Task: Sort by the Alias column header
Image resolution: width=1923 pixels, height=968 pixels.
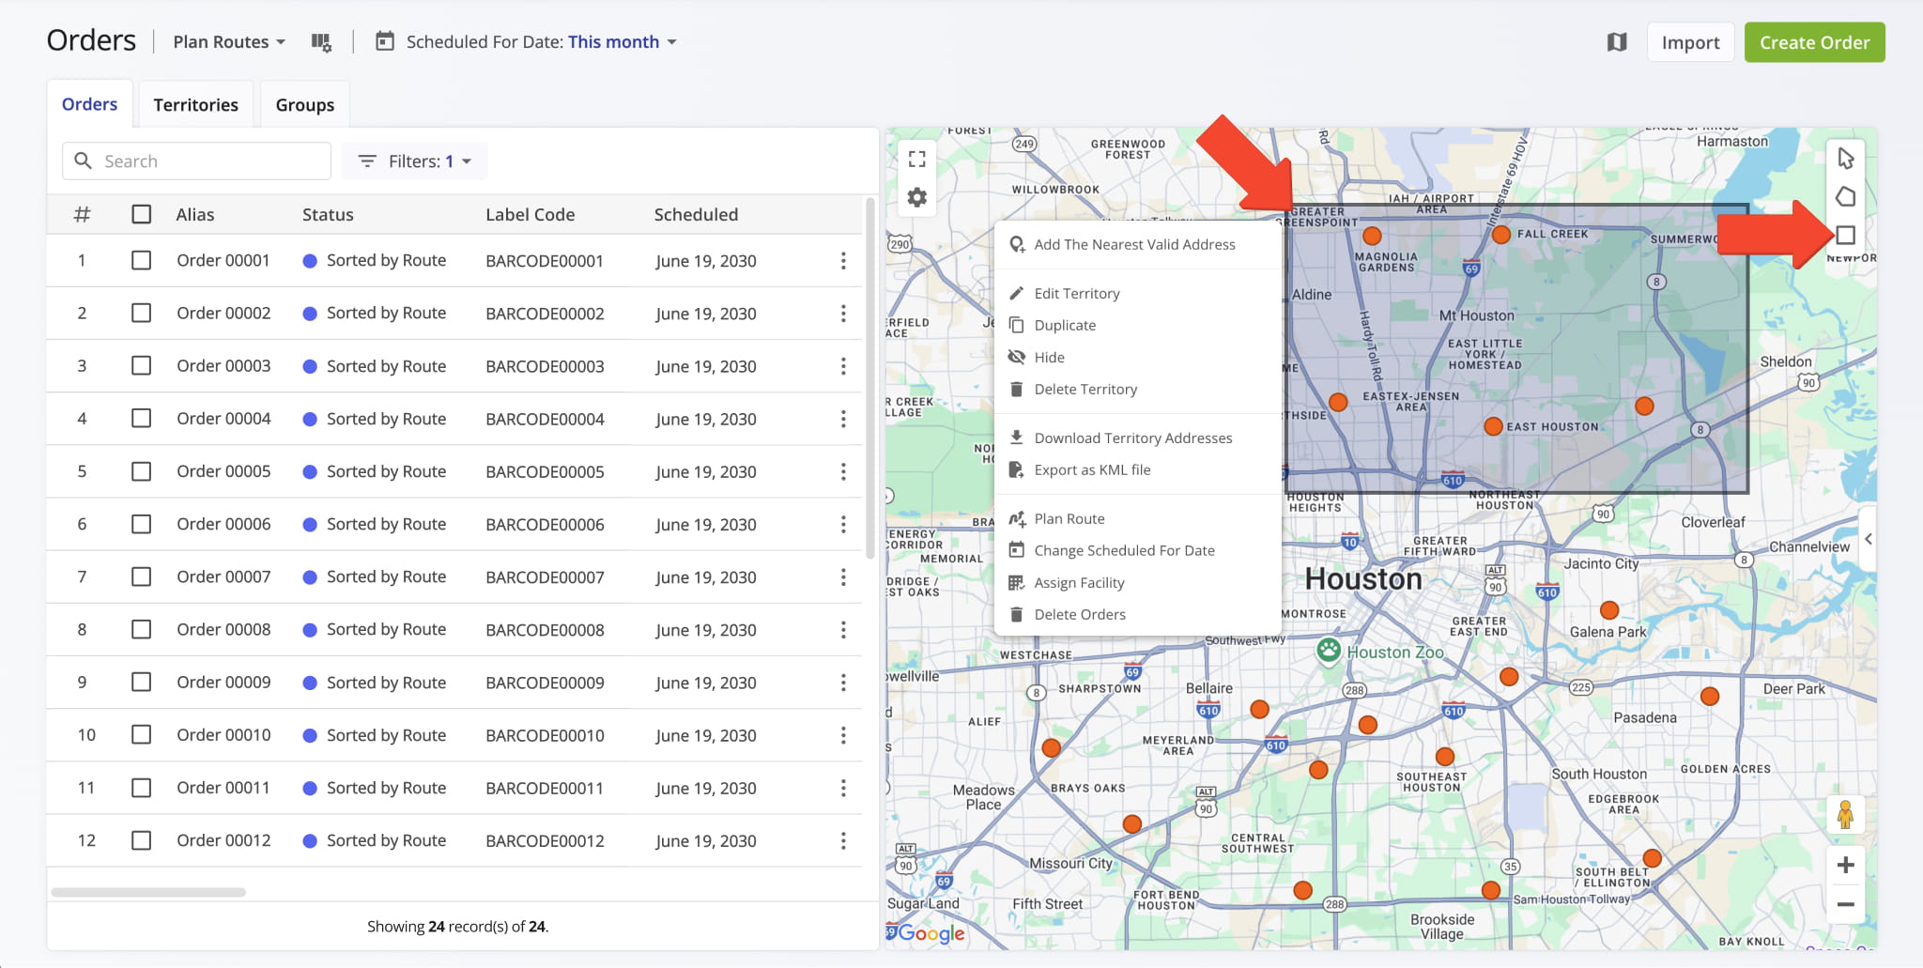Action: (x=195, y=215)
